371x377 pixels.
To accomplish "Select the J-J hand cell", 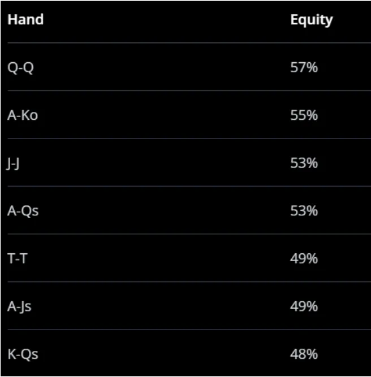I will point(14,163).
